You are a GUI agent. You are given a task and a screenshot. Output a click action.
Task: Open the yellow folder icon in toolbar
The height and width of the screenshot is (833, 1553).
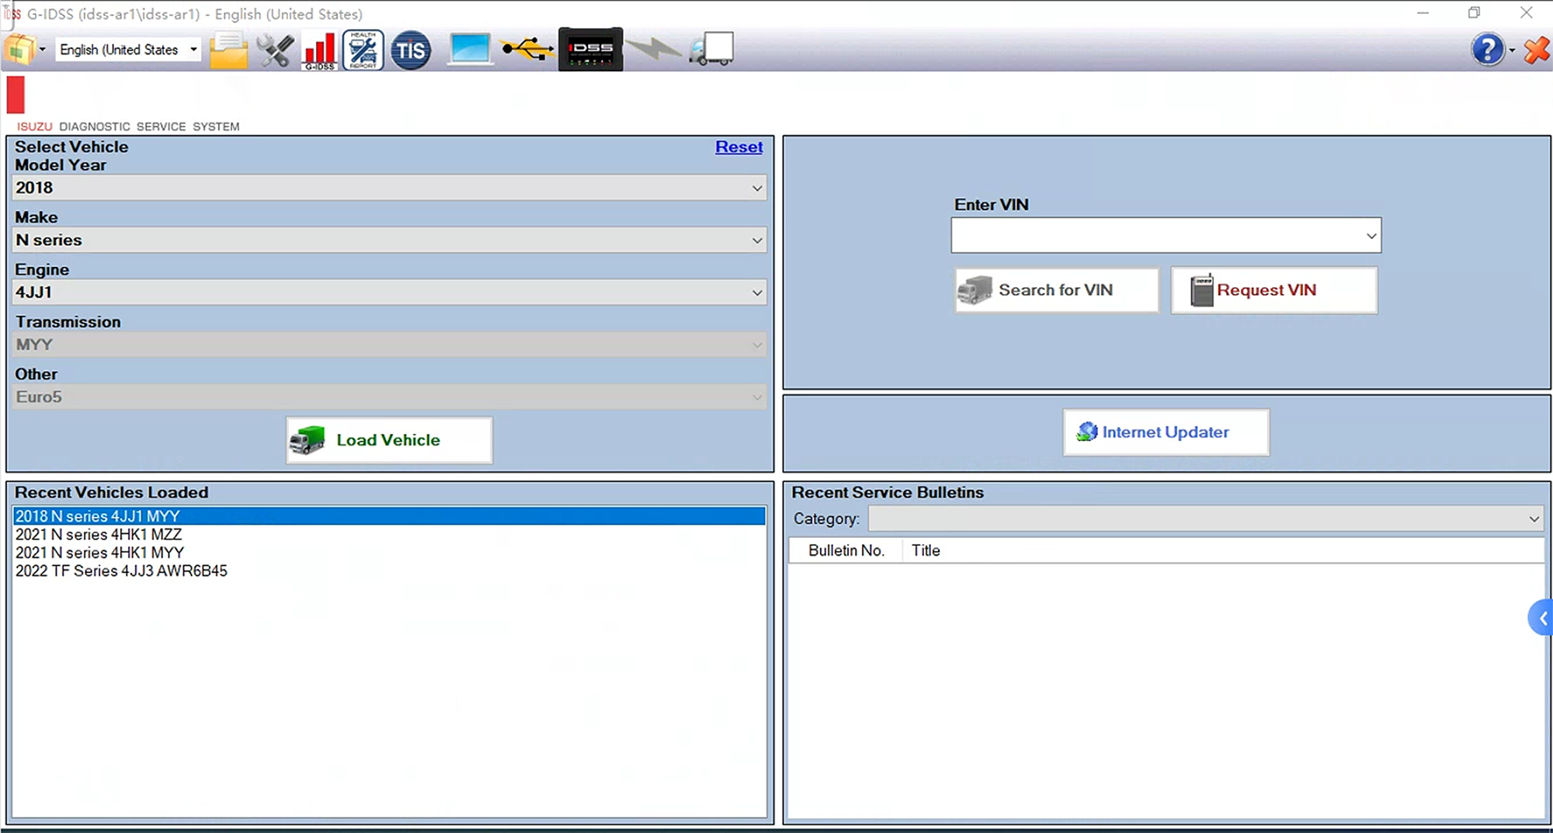pos(228,50)
